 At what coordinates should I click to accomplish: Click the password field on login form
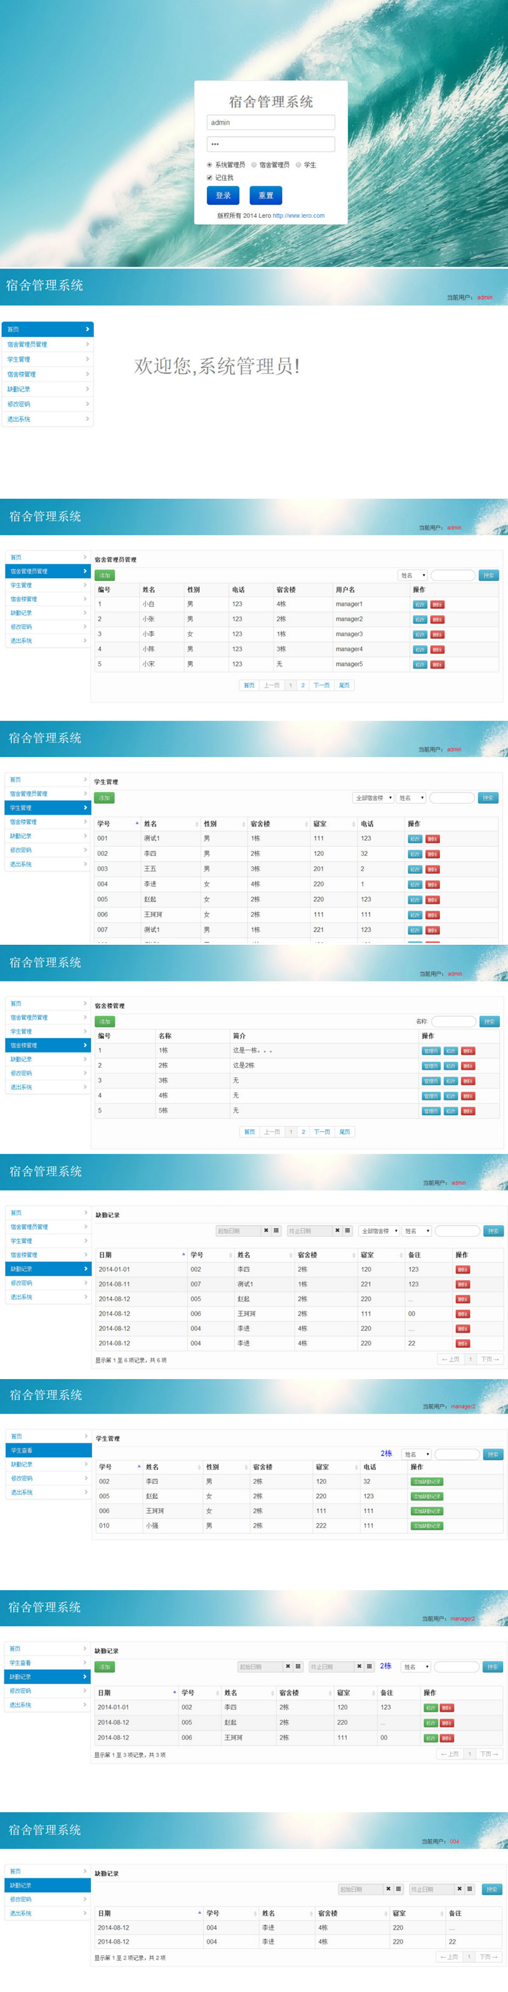pos(271,144)
